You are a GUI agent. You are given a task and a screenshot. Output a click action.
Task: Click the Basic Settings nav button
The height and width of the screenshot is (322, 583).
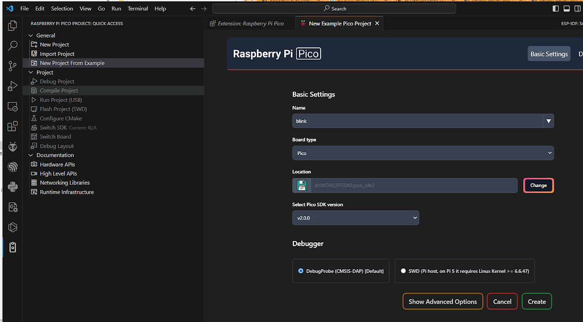coord(549,54)
